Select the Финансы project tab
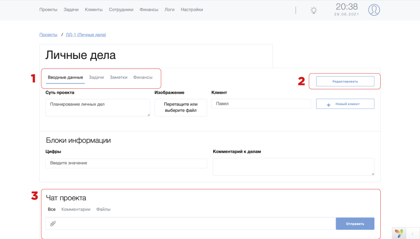Screen dimensions: 420x239 (x=143, y=77)
